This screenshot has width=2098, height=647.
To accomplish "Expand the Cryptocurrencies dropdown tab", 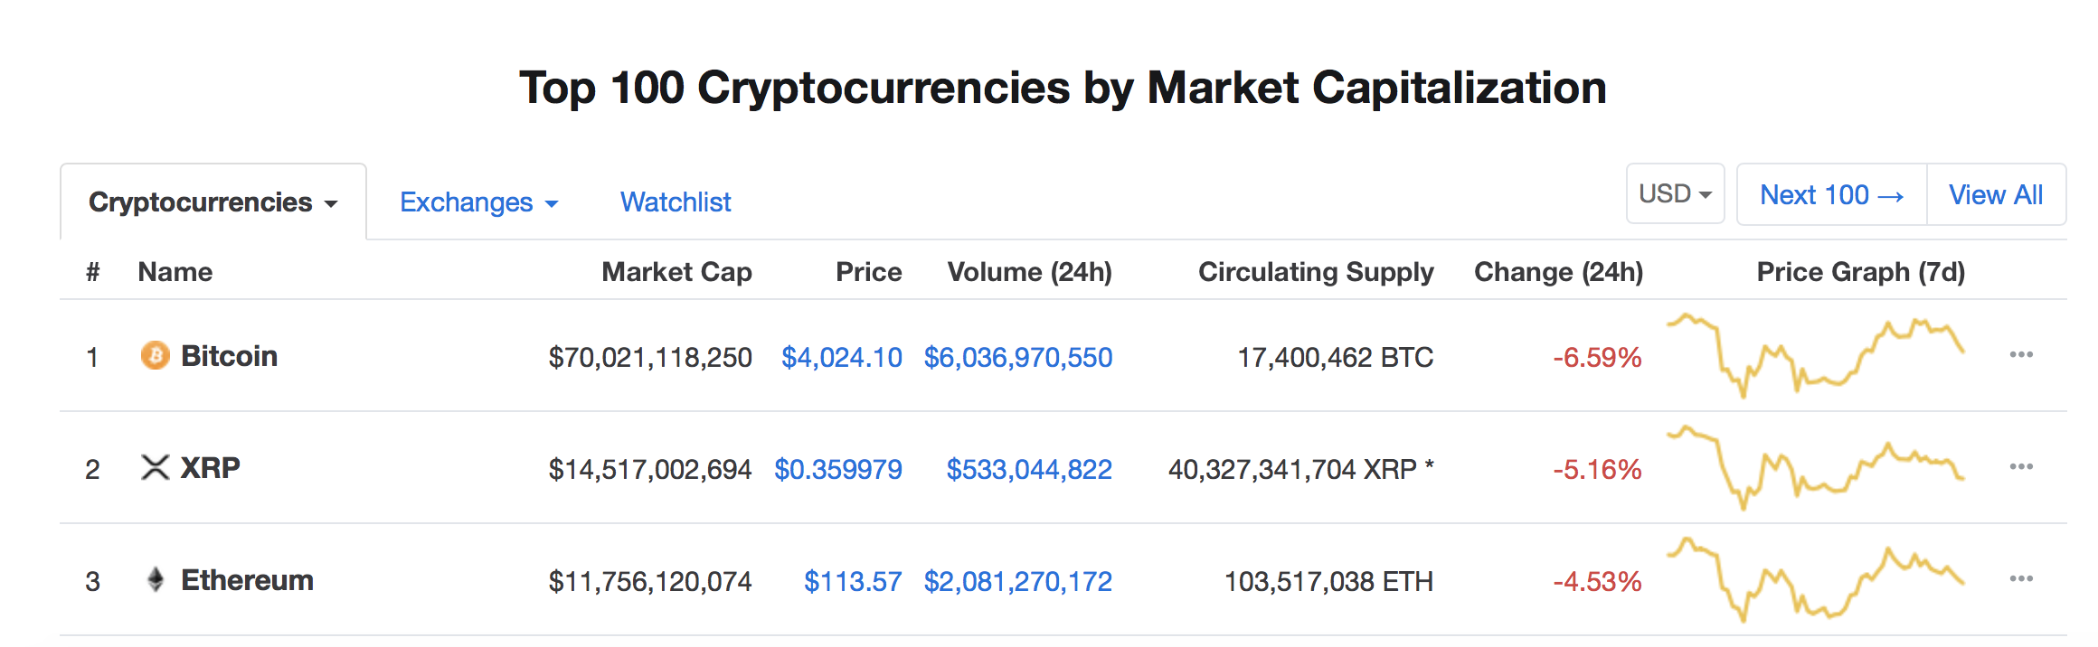I will (x=213, y=202).
